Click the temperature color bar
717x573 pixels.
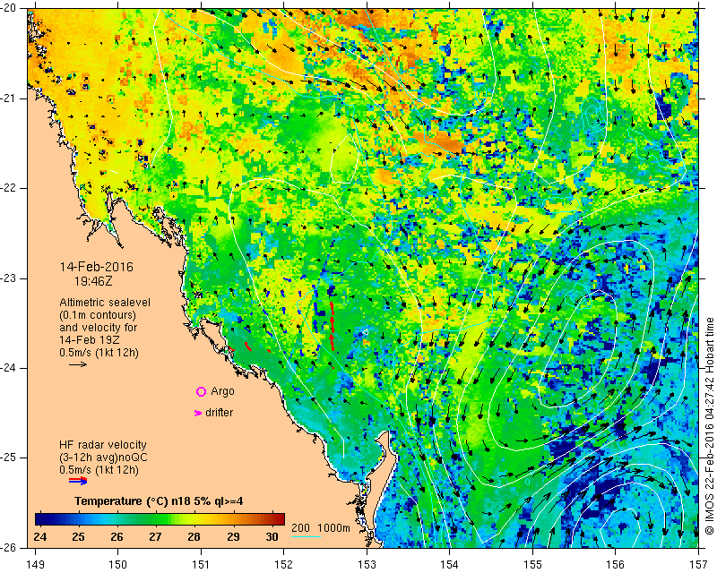click(x=160, y=519)
